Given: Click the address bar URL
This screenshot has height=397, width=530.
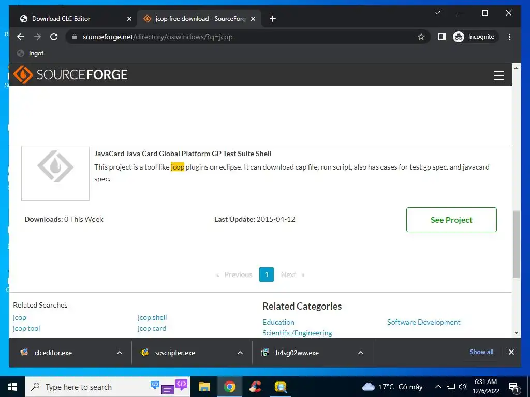Looking at the screenshot, I should pos(157,37).
